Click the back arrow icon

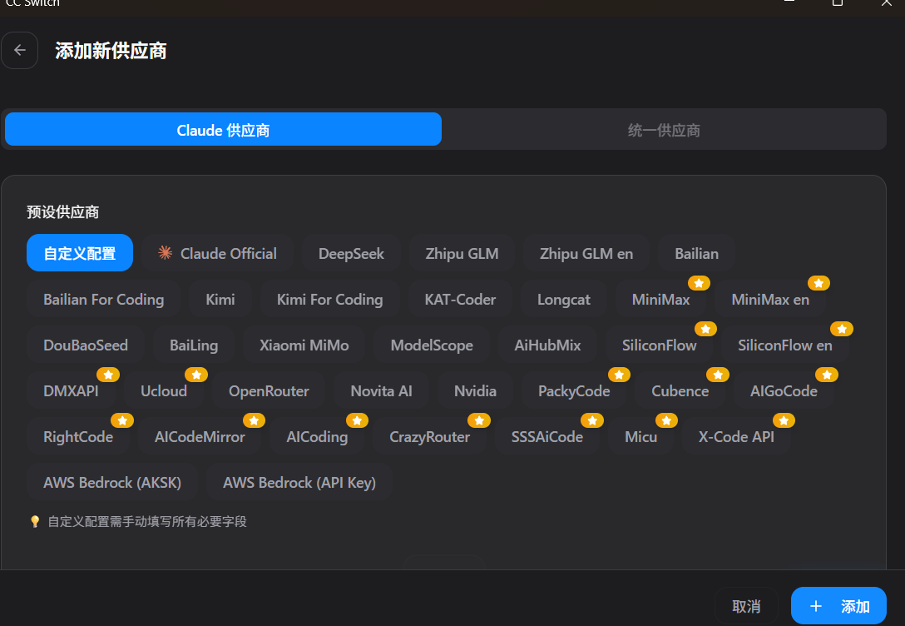tap(20, 50)
